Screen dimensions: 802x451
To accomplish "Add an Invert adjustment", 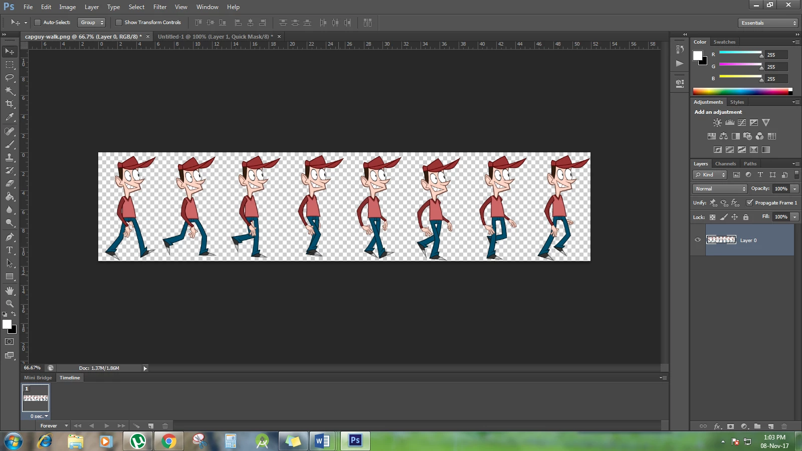I will (x=718, y=150).
